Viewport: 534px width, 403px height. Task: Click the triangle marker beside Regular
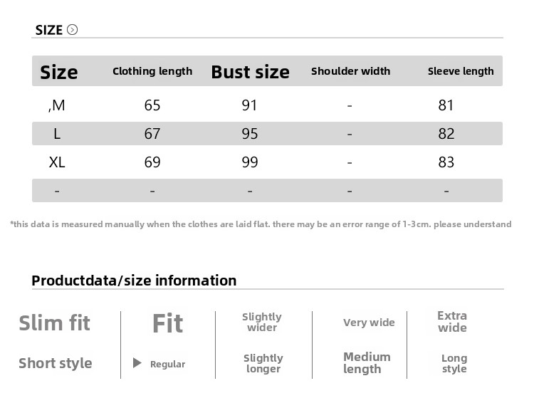pos(137,363)
